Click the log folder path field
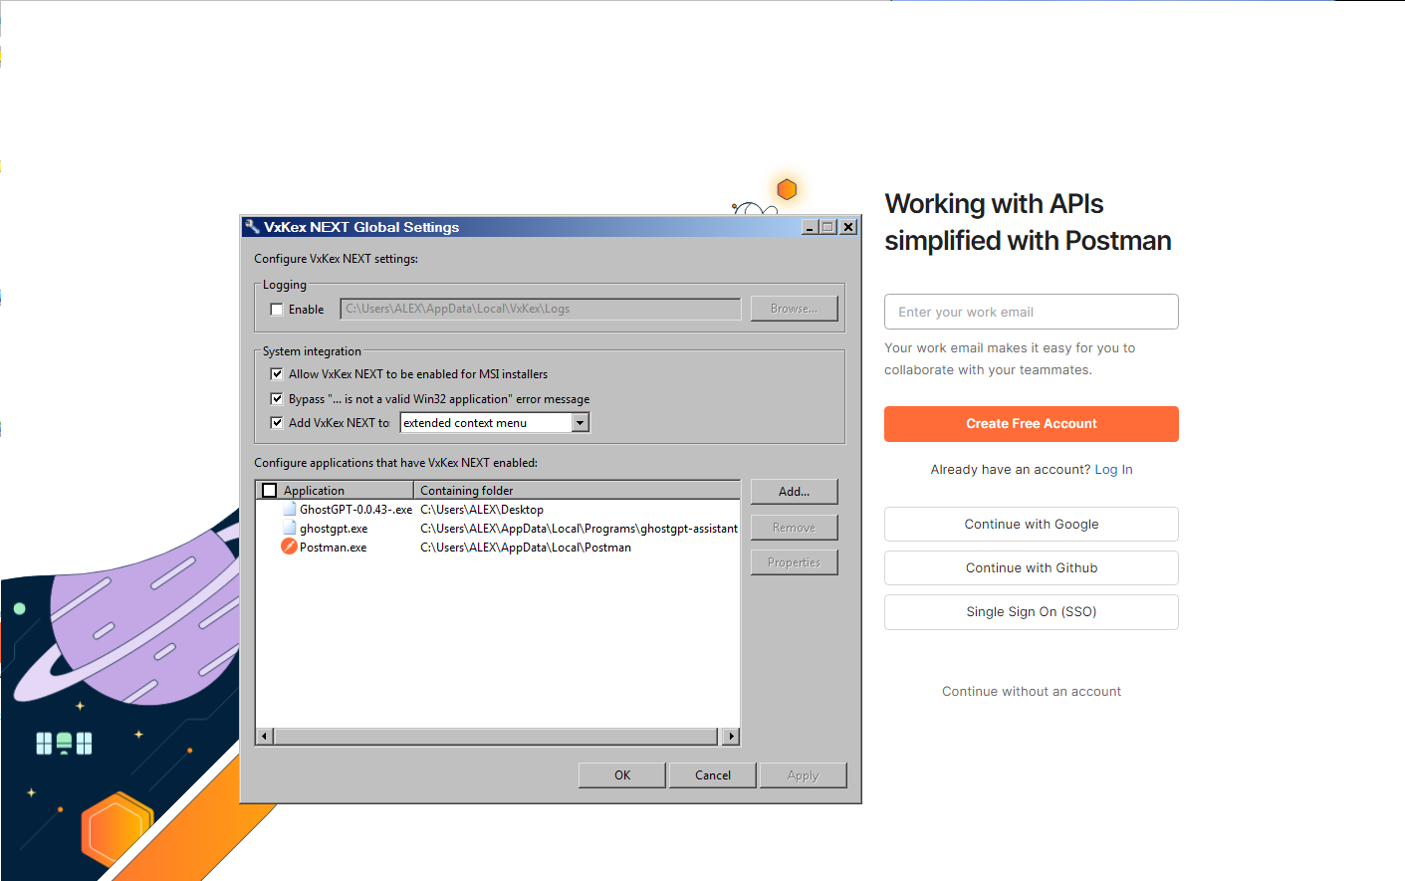1405x881 pixels. (x=541, y=309)
